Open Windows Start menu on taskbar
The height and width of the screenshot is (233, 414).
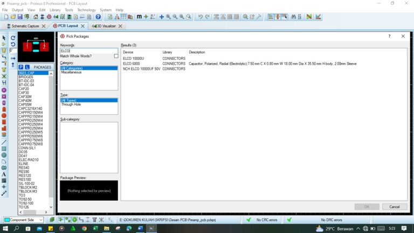pos(6,229)
